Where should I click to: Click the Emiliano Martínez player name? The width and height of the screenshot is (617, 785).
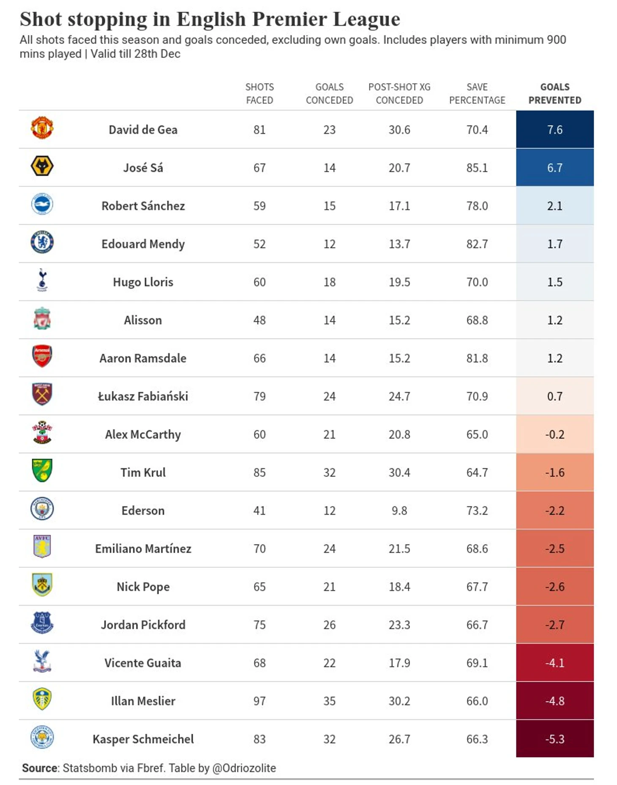143,549
